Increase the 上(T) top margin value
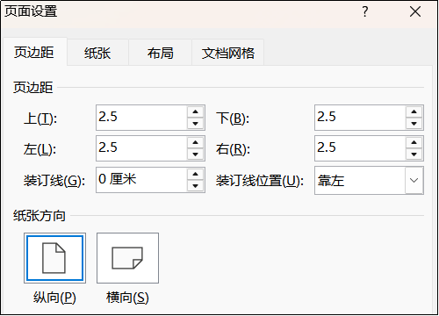 [x=196, y=111]
